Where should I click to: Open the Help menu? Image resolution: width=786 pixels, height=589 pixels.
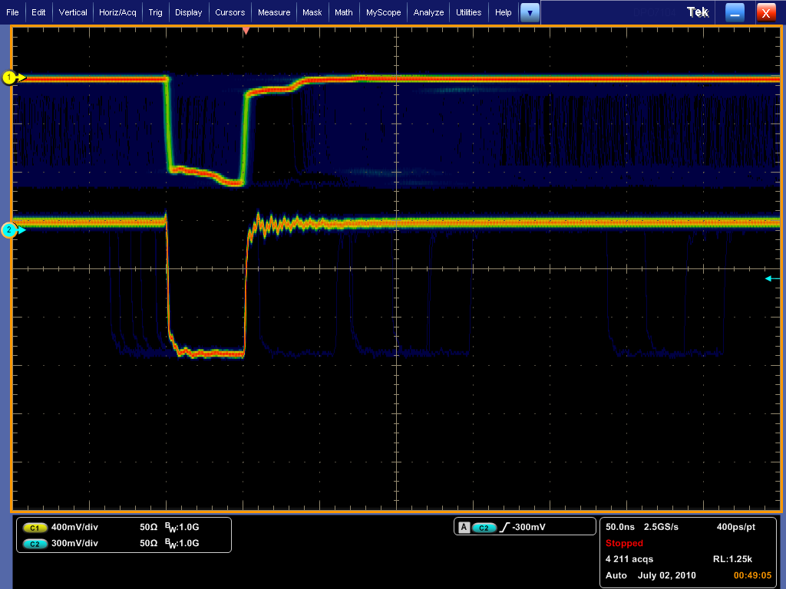pos(503,12)
